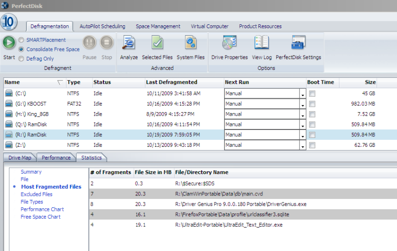Sort by the Size column header

358,82
